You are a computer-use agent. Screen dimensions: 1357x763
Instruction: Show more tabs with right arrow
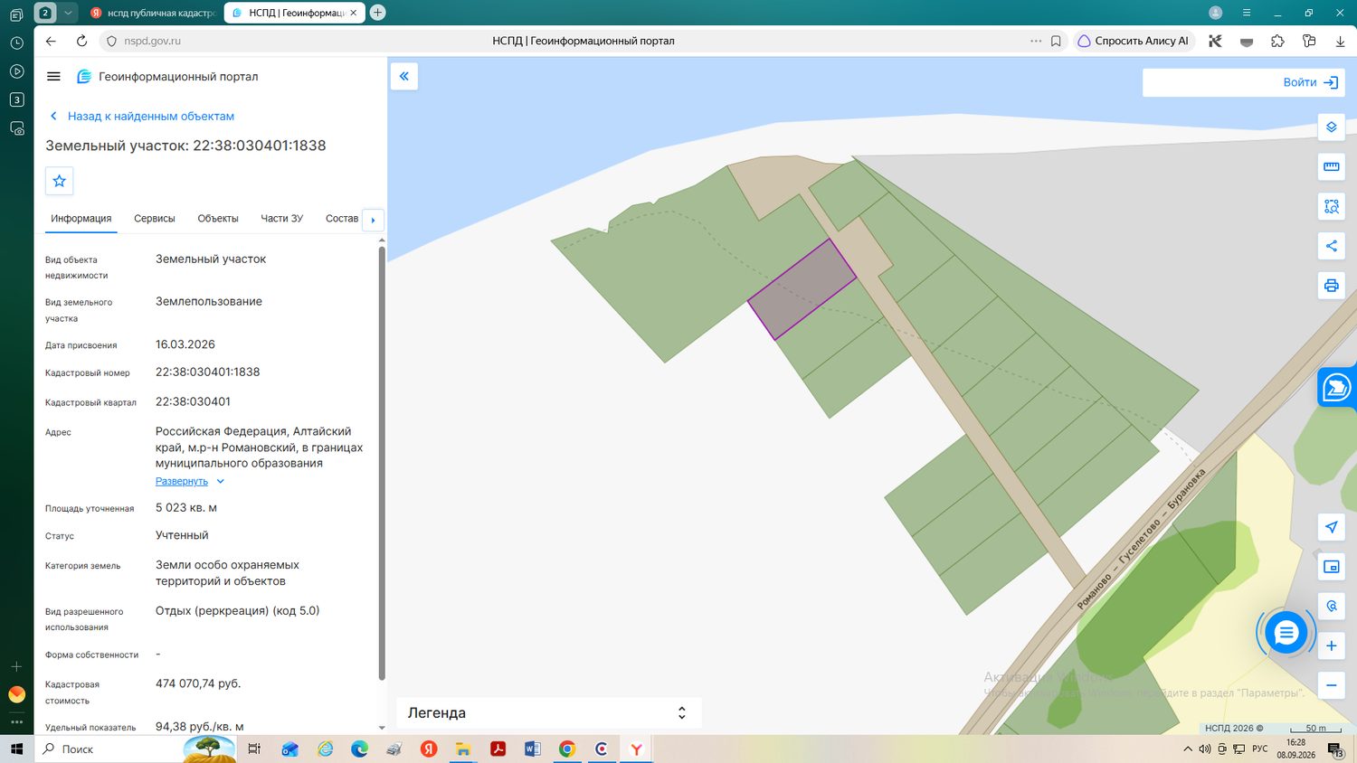coord(373,220)
